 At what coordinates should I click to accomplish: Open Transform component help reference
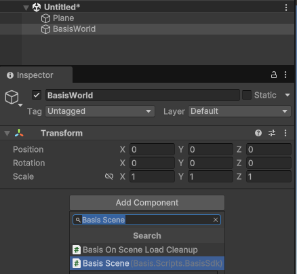click(258, 133)
